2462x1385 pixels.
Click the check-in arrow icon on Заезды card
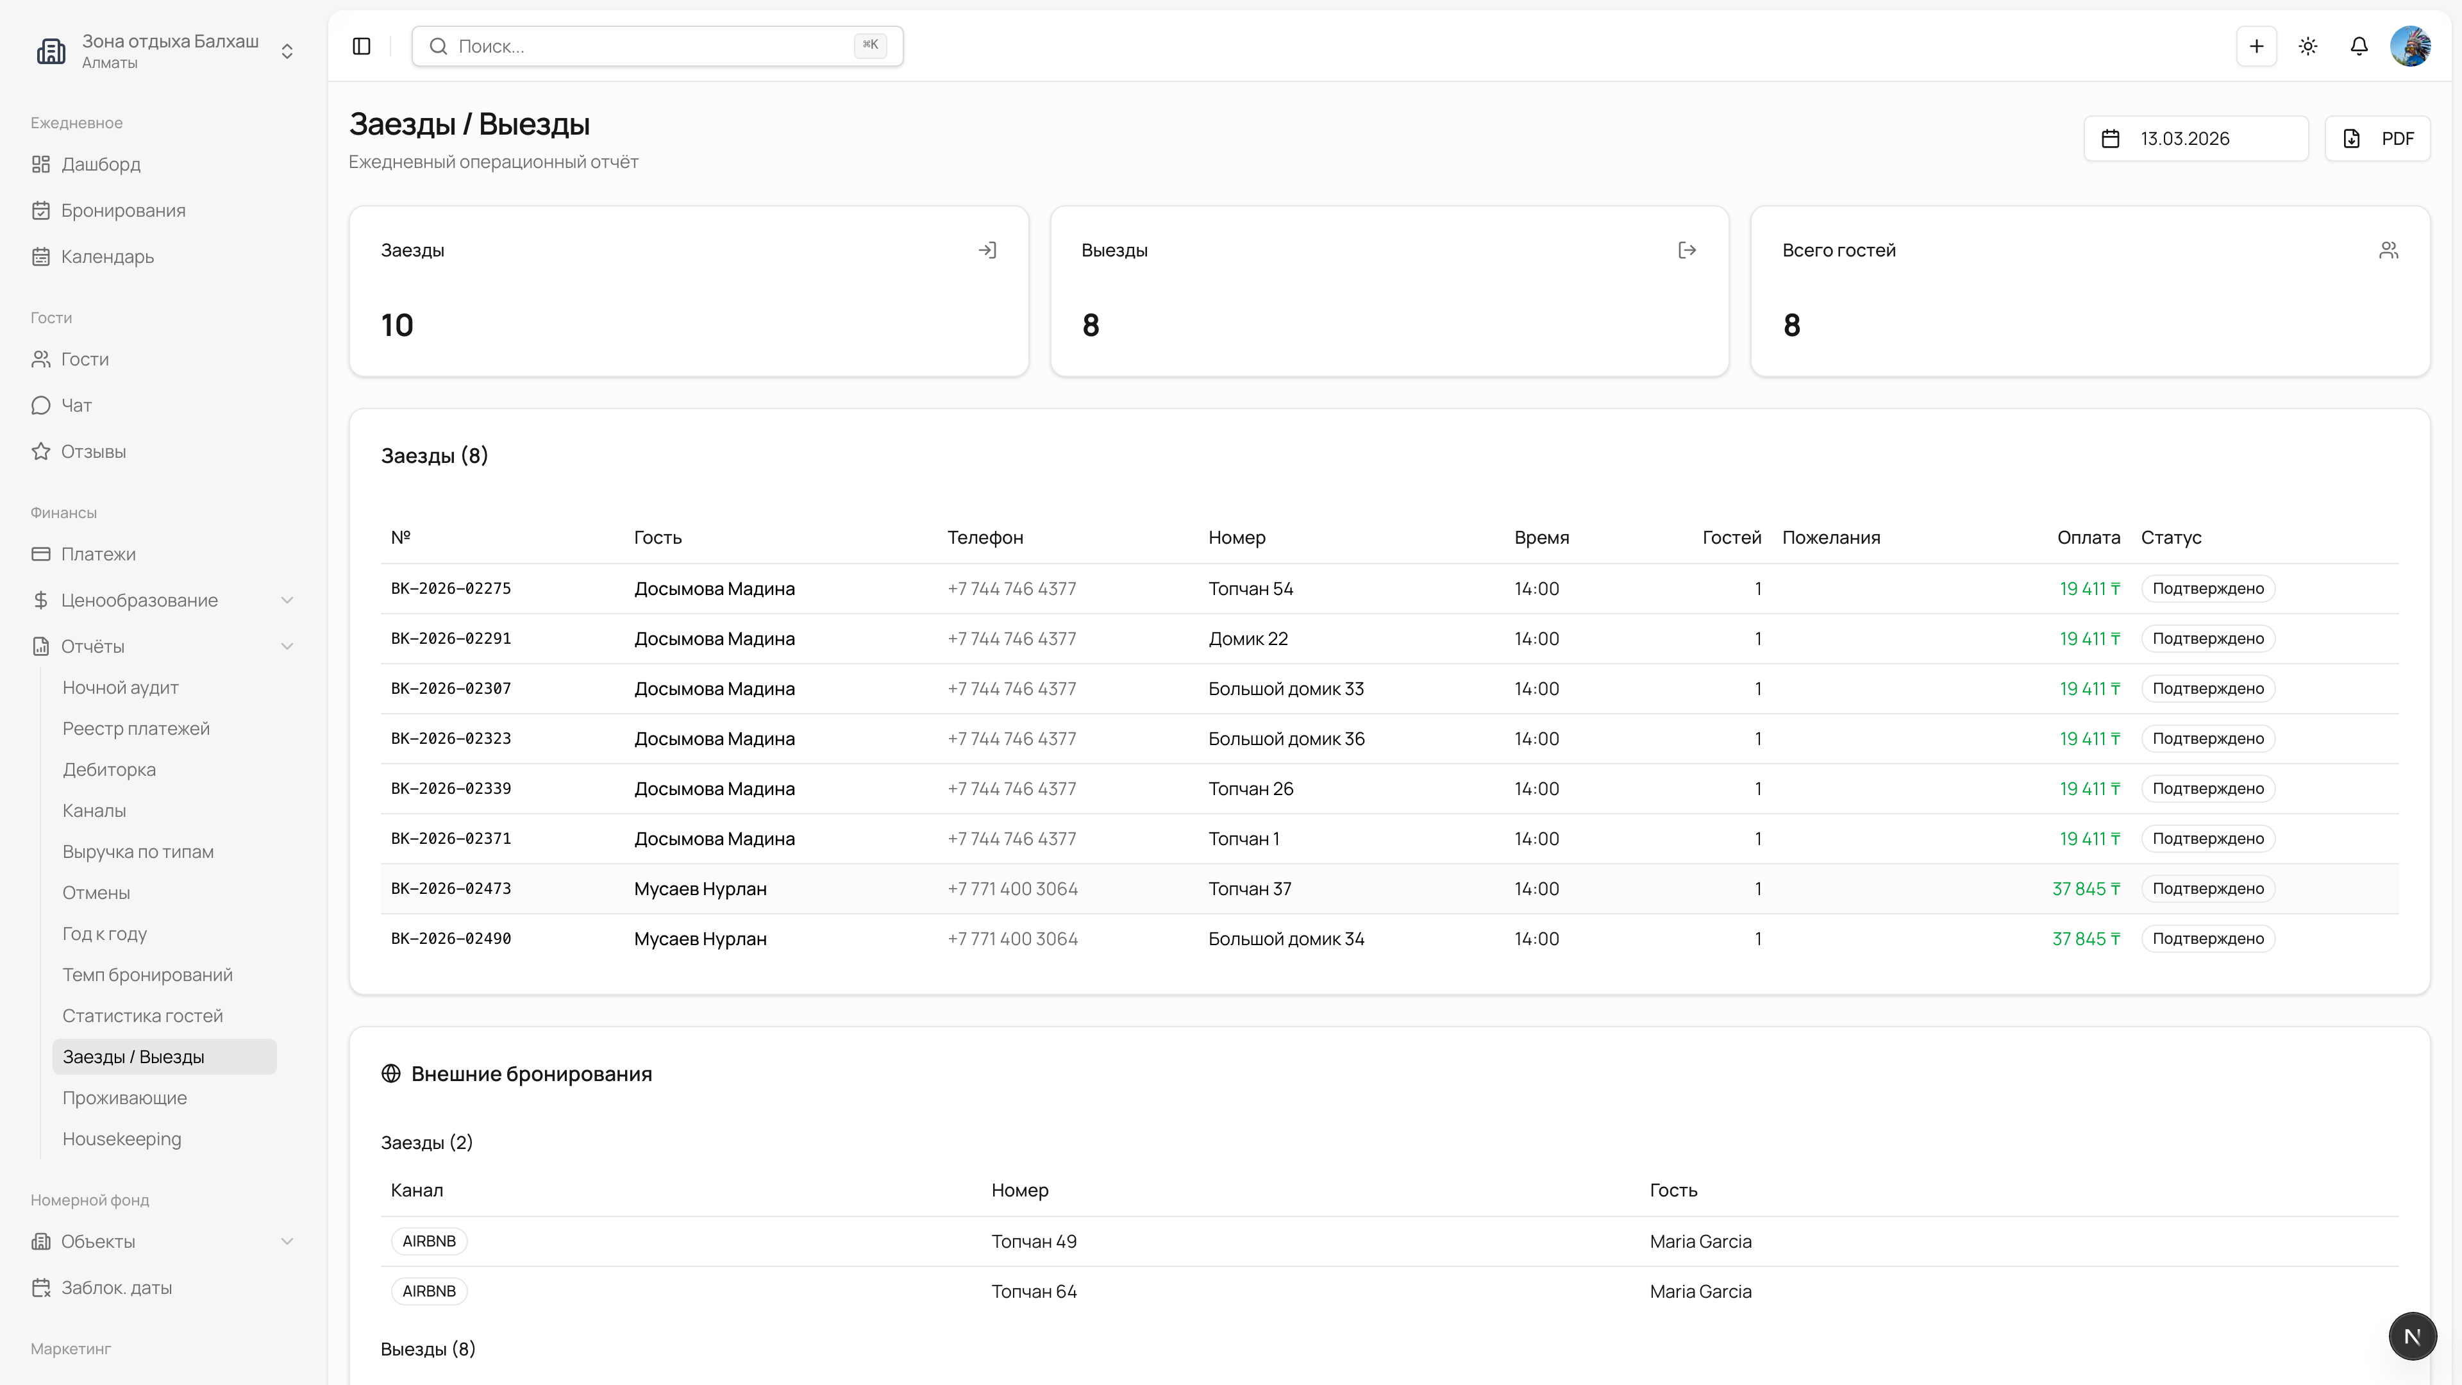(987, 251)
